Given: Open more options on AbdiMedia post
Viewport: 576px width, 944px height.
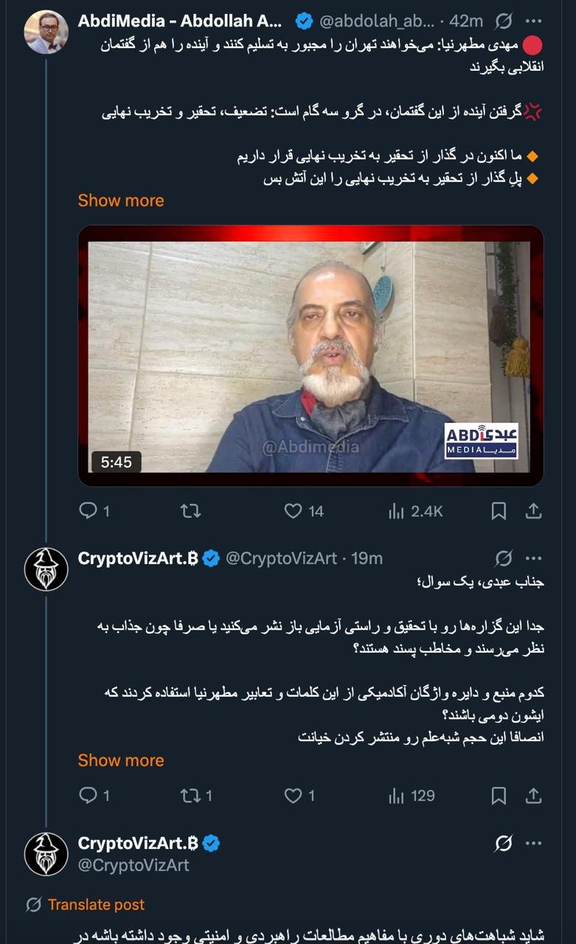Looking at the screenshot, I should pos(534,21).
